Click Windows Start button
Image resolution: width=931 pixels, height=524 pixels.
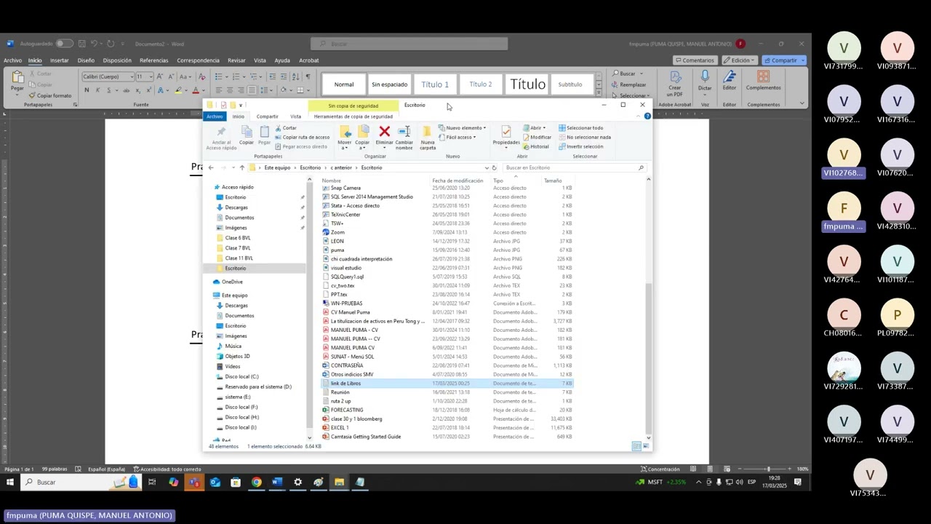[10, 482]
